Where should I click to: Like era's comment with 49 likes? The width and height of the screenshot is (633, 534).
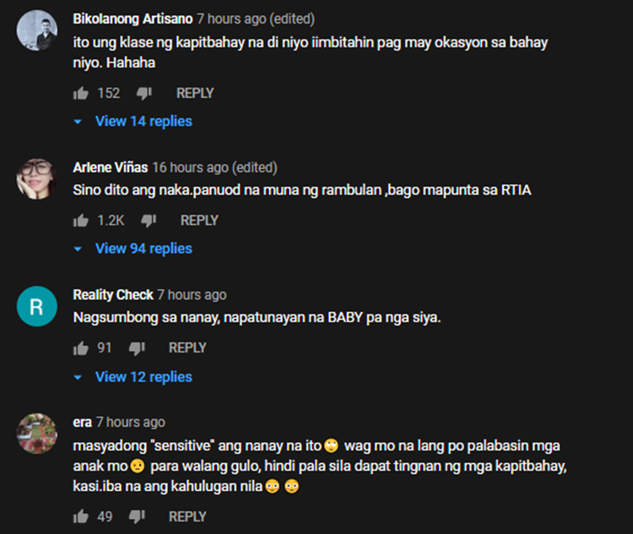81,516
